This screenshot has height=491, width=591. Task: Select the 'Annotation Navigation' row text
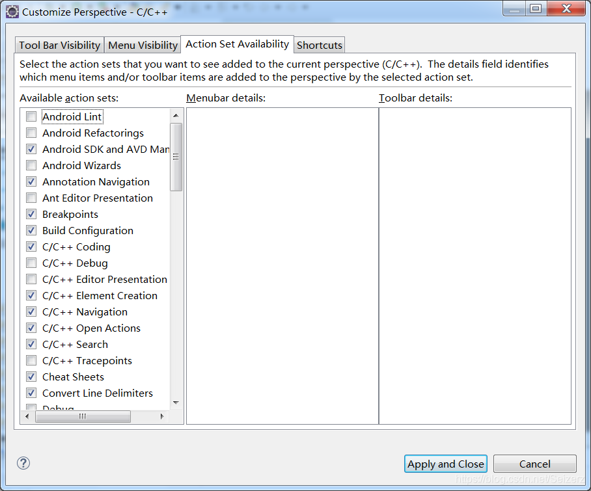pos(96,181)
